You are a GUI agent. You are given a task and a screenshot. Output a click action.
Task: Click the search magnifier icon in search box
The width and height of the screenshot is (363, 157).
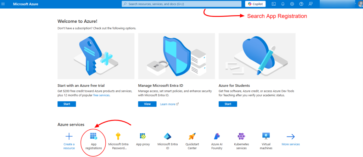pos(125,4)
